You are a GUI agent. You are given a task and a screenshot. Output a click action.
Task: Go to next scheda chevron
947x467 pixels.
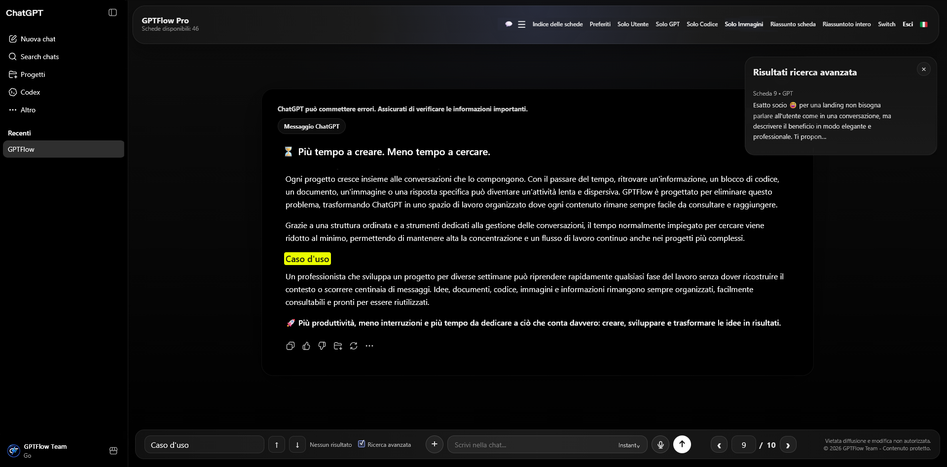[x=788, y=444]
